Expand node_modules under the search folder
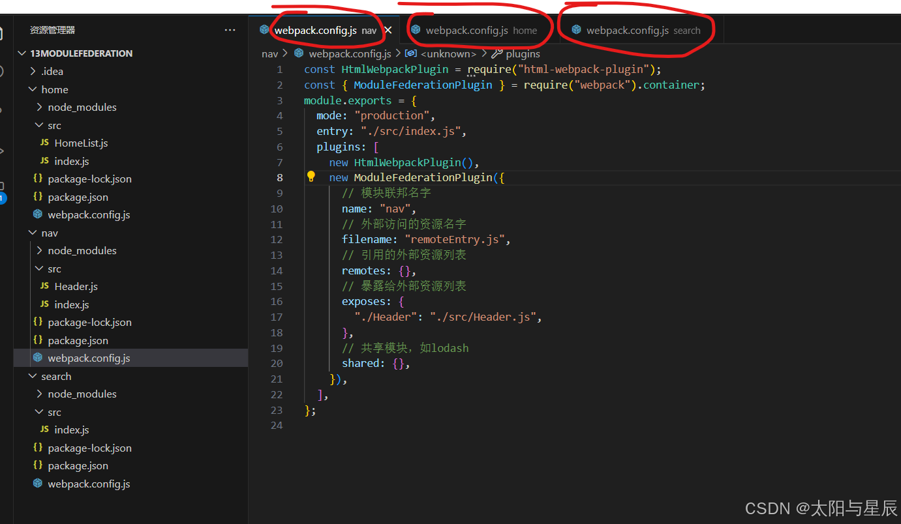Image resolution: width=901 pixels, height=524 pixels. 82,394
